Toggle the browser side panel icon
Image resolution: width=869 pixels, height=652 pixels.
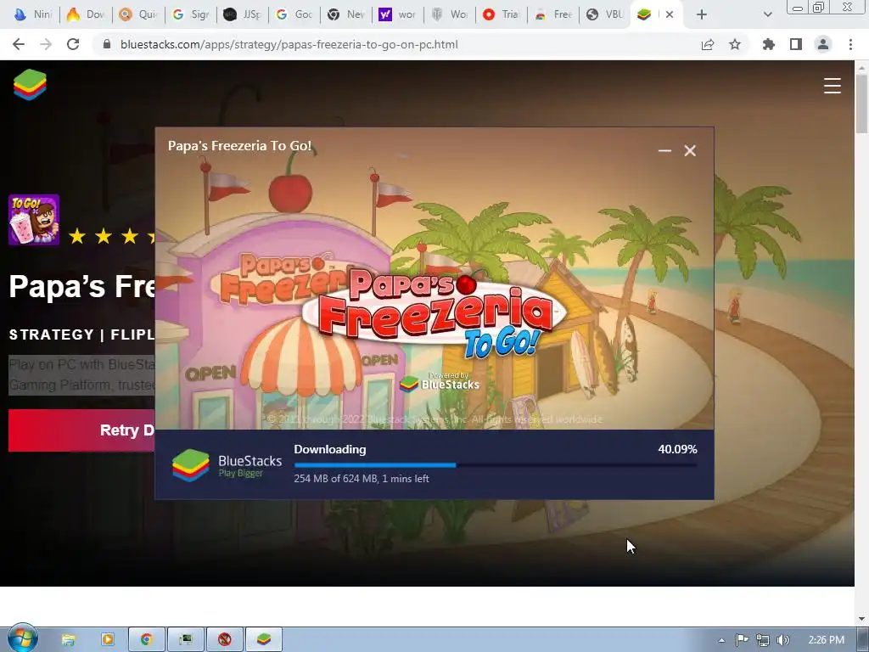[x=796, y=44]
